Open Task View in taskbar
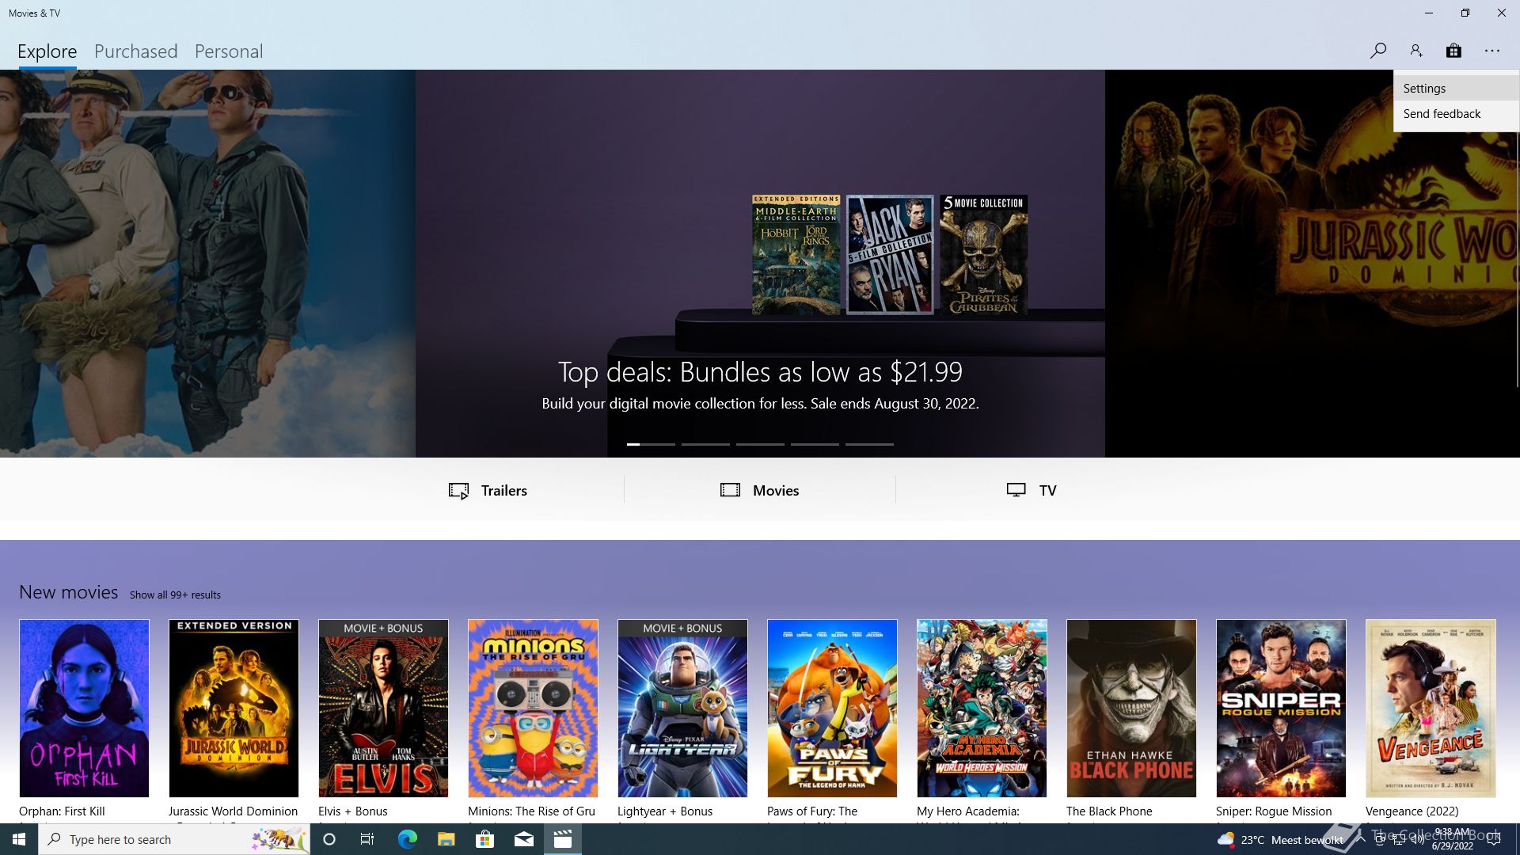 pos(367,839)
